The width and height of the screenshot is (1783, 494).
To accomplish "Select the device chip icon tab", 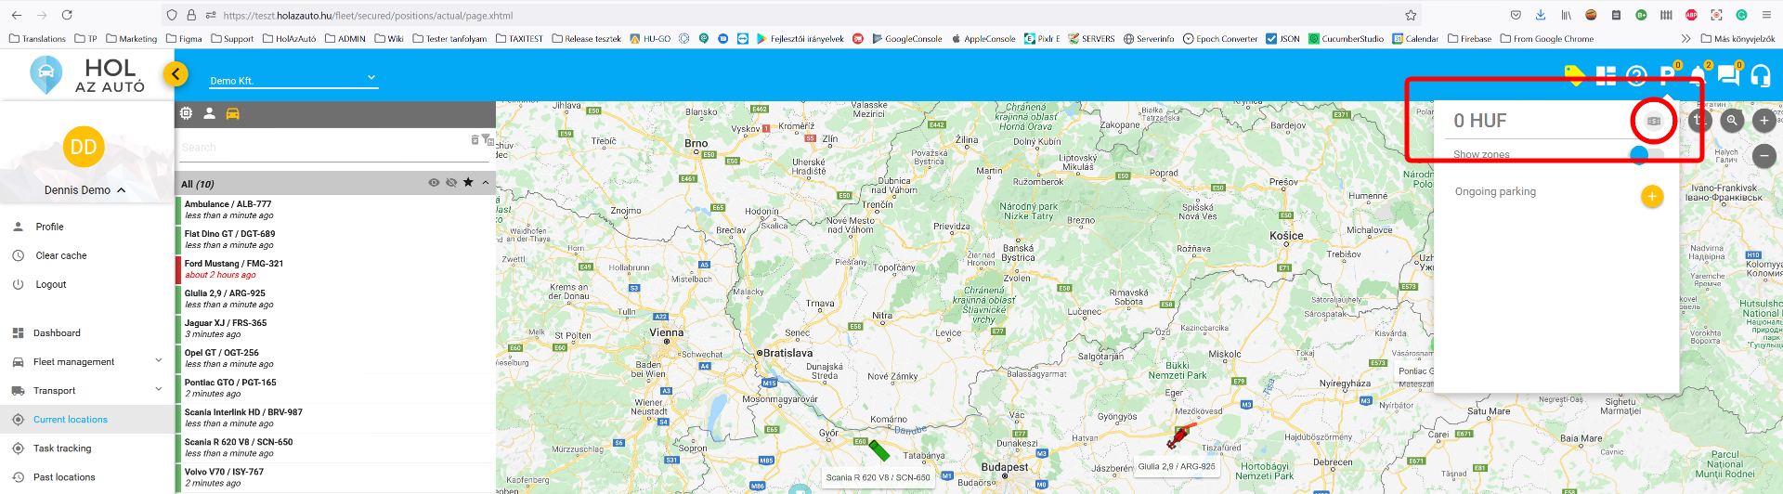I will (x=186, y=113).
